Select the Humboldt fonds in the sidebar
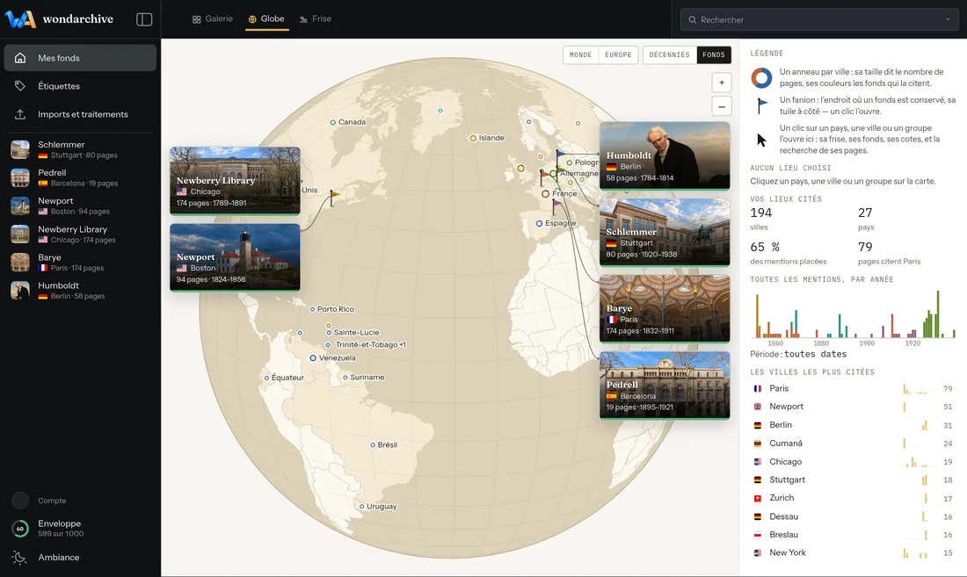967x577 pixels. point(80,291)
